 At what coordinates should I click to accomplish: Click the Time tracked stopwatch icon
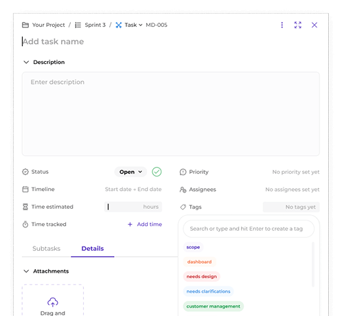pos(25,225)
